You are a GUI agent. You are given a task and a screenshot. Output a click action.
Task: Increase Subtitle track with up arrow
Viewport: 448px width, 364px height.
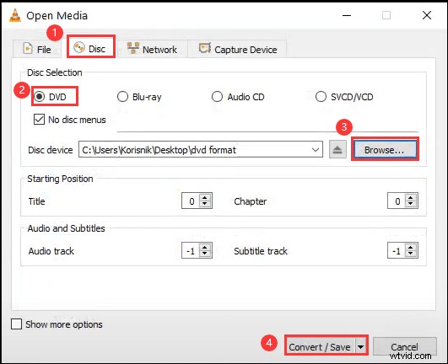(x=411, y=247)
